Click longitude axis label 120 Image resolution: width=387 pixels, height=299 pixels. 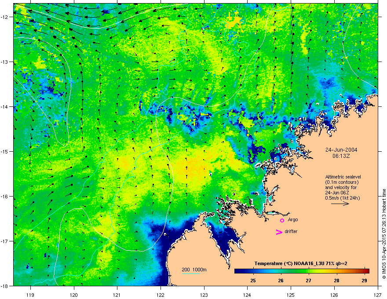coord(74,295)
